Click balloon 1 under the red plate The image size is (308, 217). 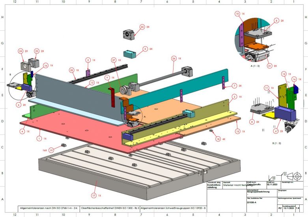click(x=39, y=138)
